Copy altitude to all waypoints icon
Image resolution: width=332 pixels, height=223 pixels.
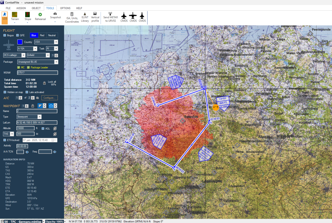pyautogui.click(x=55, y=128)
